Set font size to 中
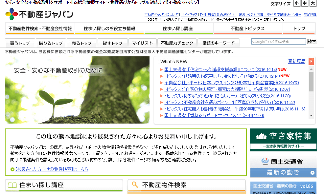The image size is (324, 194). (x=305, y=3)
